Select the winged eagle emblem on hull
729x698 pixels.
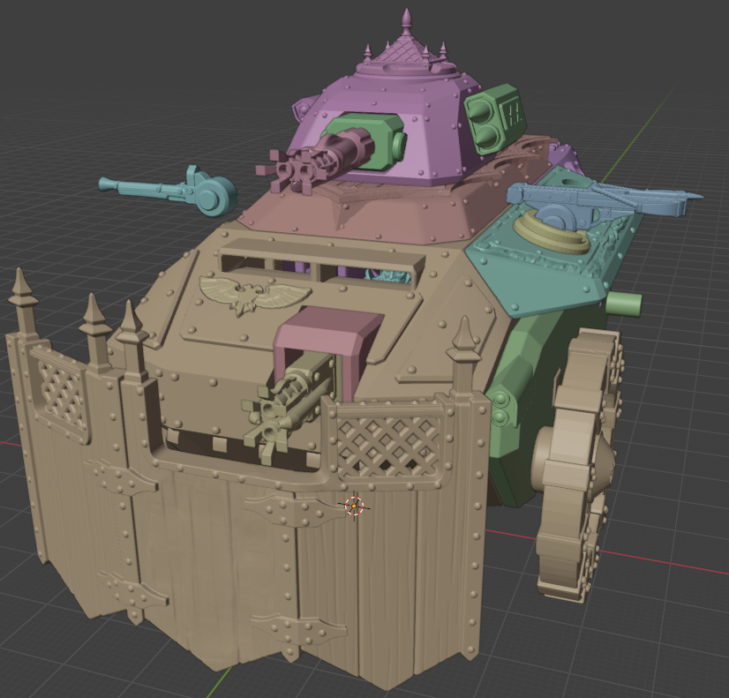[x=255, y=295]
